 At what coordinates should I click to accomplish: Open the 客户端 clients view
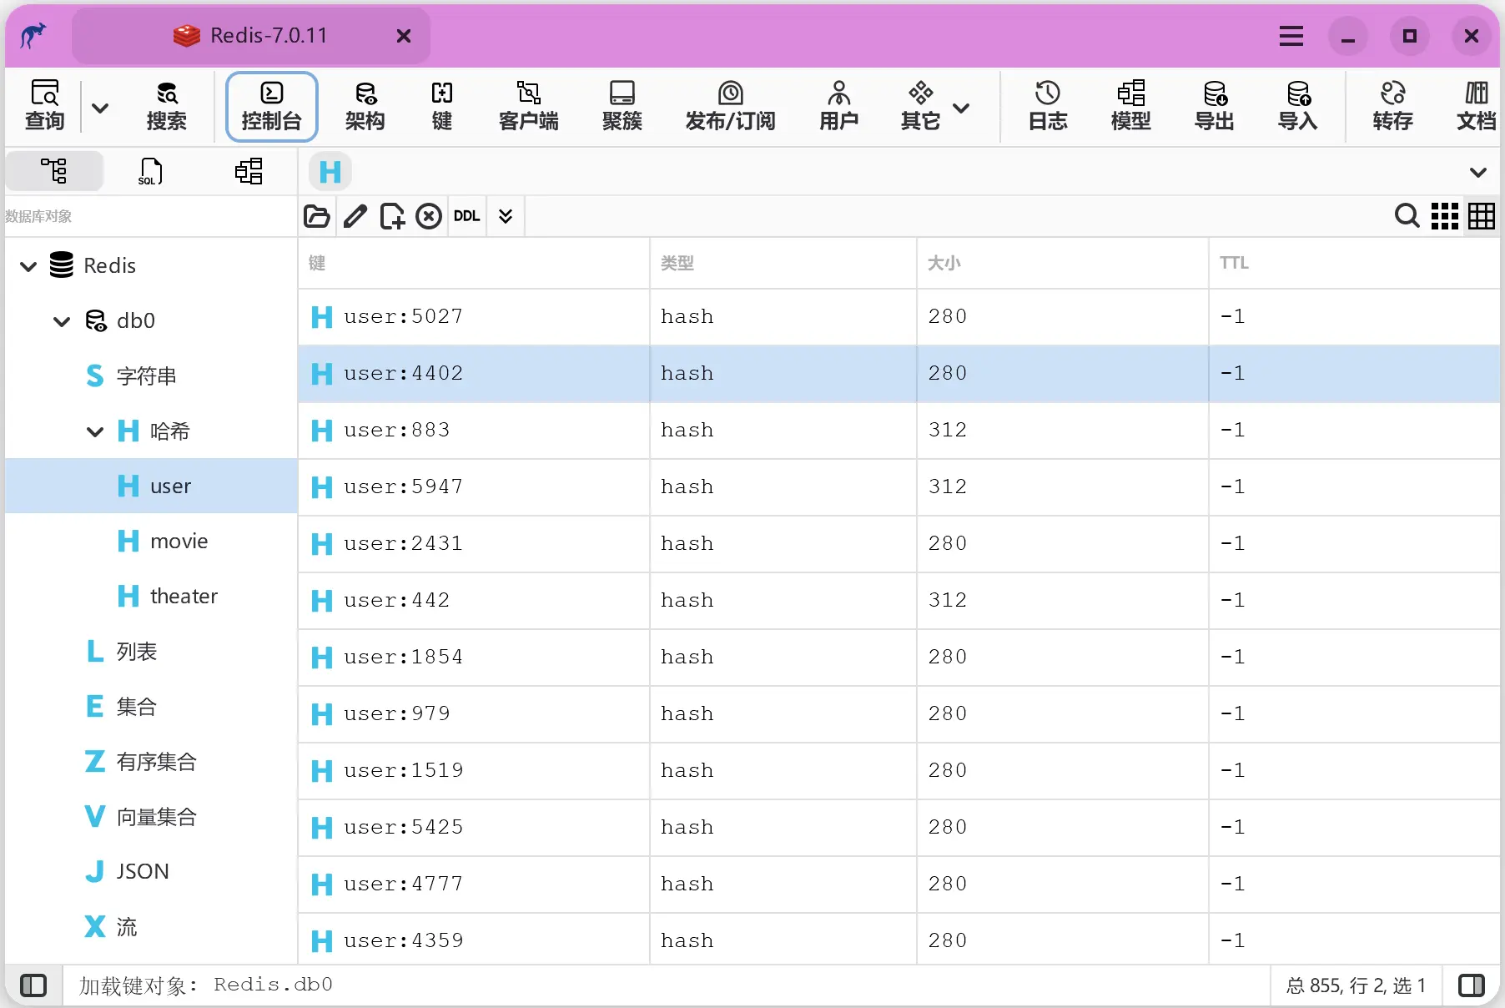click(x=528, y=106)
